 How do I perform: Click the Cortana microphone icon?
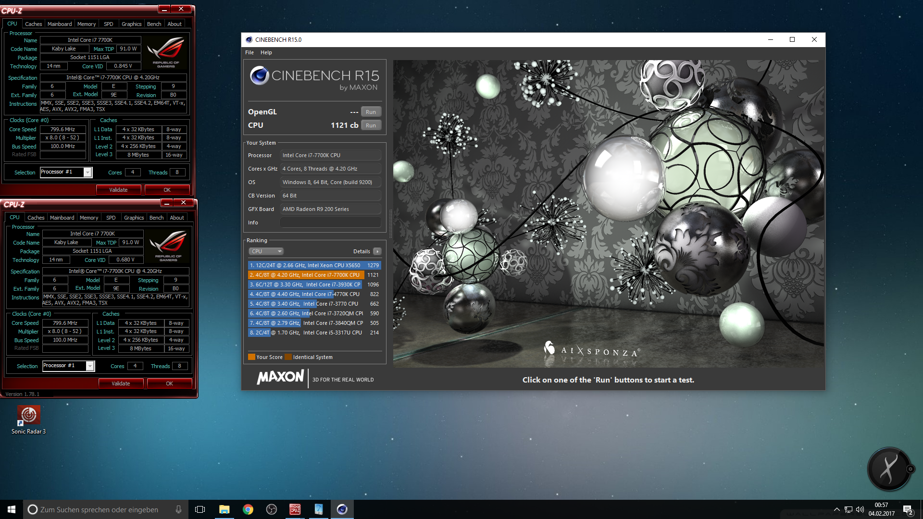178,509
